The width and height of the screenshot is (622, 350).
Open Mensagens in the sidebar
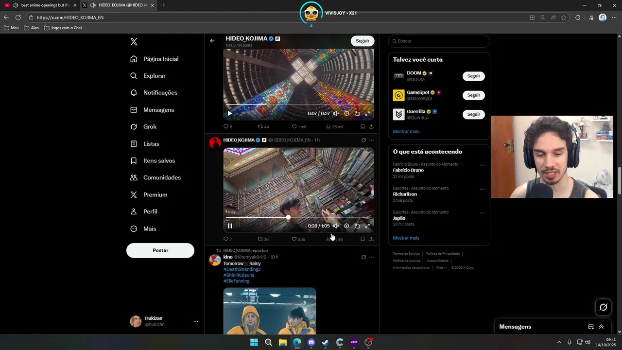coord(152,110)
